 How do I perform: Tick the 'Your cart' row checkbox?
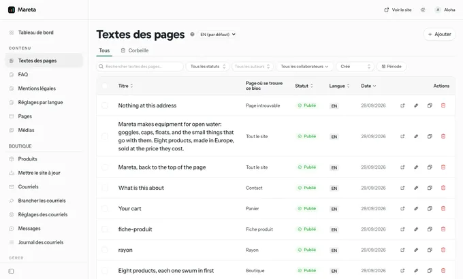click(105, 208)
